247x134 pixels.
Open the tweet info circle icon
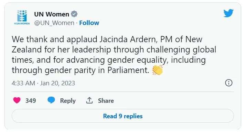pos(229,83)
